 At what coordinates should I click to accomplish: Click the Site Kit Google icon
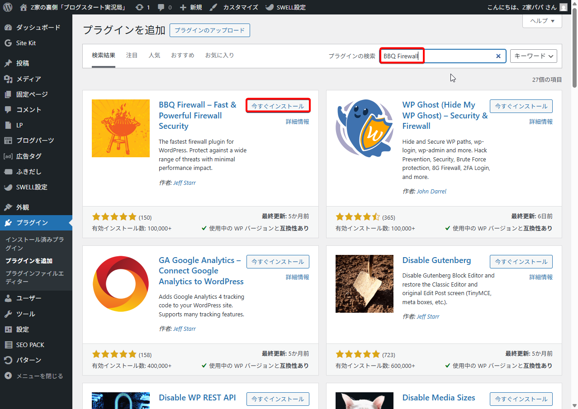(x=8, y=43)
